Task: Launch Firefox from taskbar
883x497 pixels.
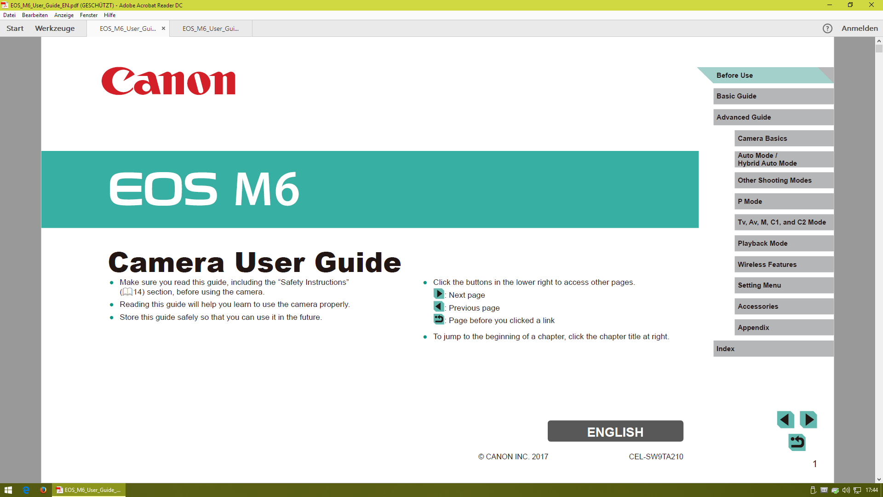Action: click(43, 490)
